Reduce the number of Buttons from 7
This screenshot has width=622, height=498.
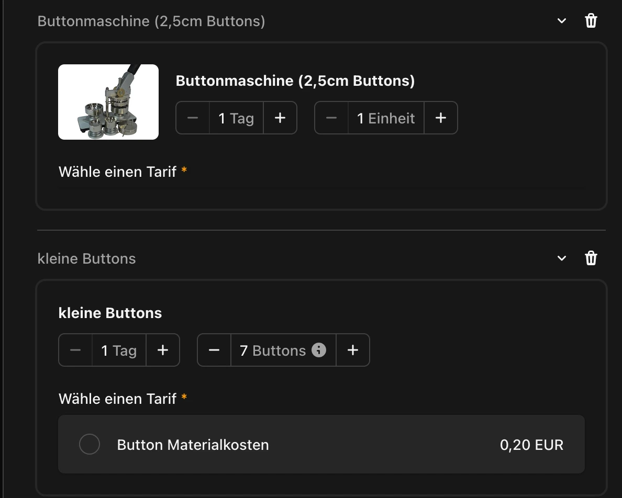(214, 350)
